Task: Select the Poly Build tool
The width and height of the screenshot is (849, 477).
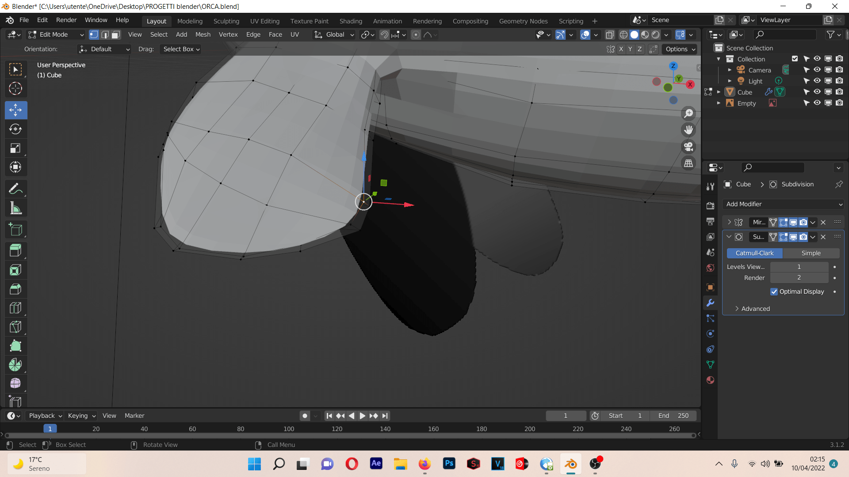Action: click(x=15, y=346)
